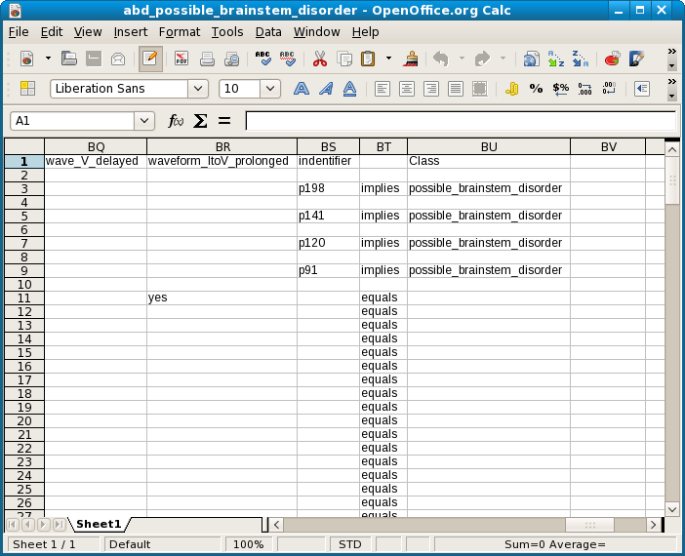
Task: Click the Sum sigma icon
Action: tap(200, 121)
